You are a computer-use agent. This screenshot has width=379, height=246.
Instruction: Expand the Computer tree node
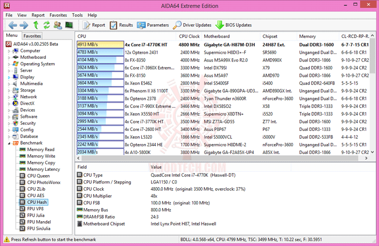pyautogui.click(x=9, y=51)
